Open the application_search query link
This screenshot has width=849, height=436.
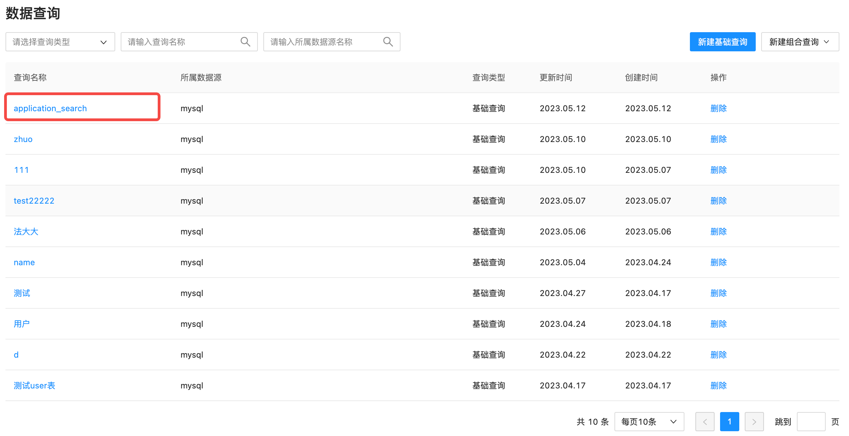[x=50, y=108]
